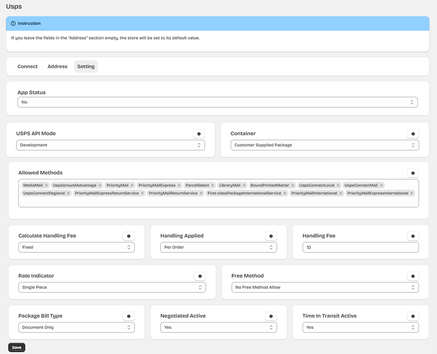
Task: Remove the UspsConnectRegional method tag
Action: 68,193
